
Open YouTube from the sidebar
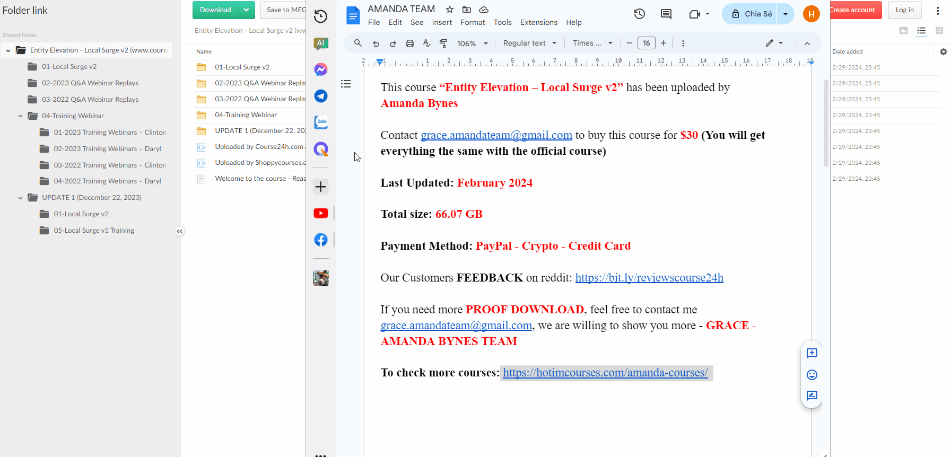click(321, 213)
